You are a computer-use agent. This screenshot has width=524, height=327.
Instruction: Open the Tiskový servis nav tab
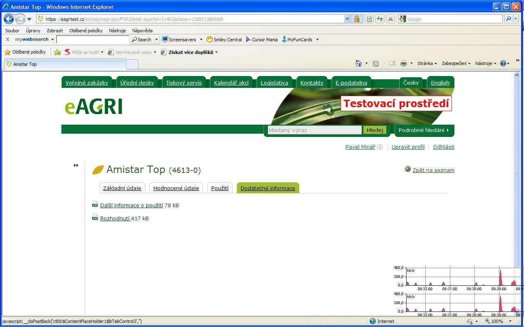pyautogui.click(x=184, y=83)
